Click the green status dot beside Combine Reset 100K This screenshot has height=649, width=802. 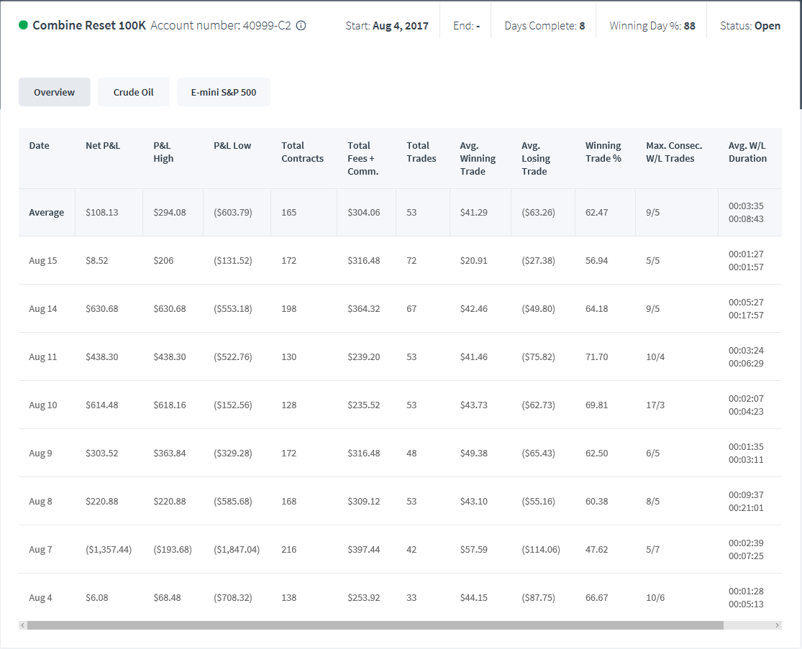[x=23, y=25]
